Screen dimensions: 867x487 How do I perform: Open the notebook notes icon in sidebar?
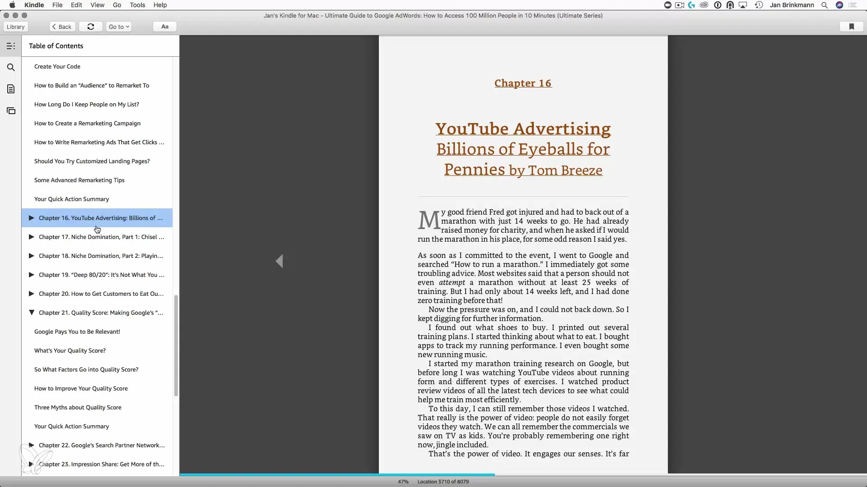coord(11,89)
